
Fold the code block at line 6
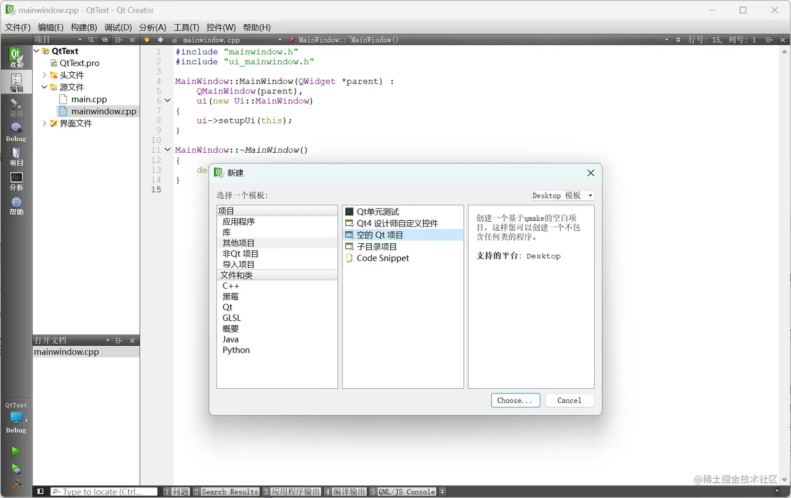pyautogui.click(x=167, y=100)
